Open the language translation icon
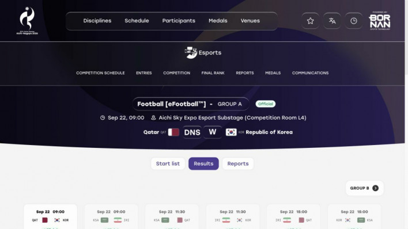 tap(332, 21)
